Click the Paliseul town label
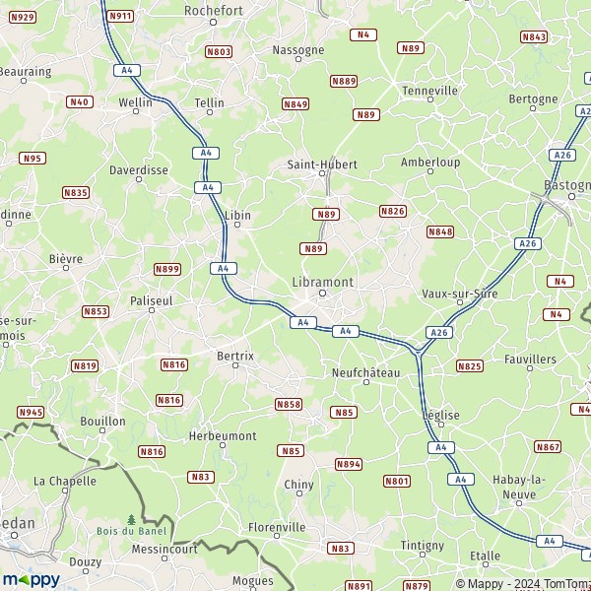591x591 pixels. coord(152,300)
